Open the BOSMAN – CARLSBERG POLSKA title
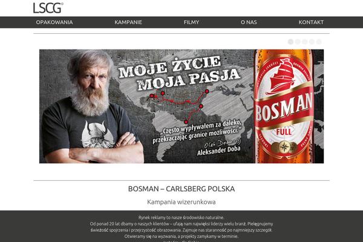The height and width of the screenshot is (242, 363). [181, 189]
